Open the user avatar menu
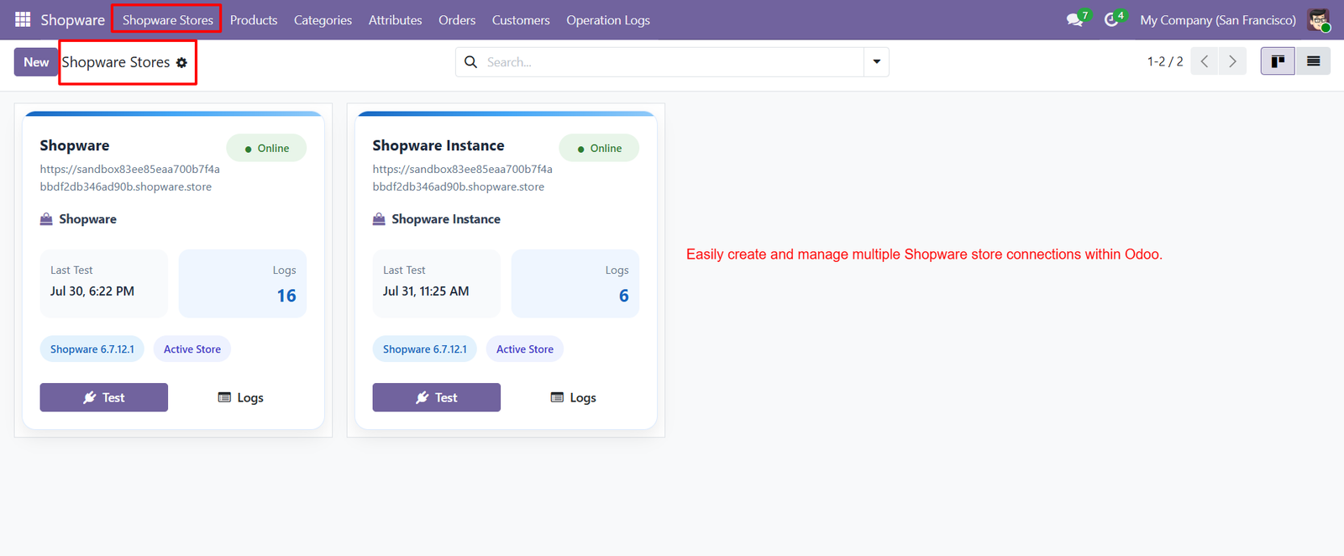 click(x=1319, y=20)
